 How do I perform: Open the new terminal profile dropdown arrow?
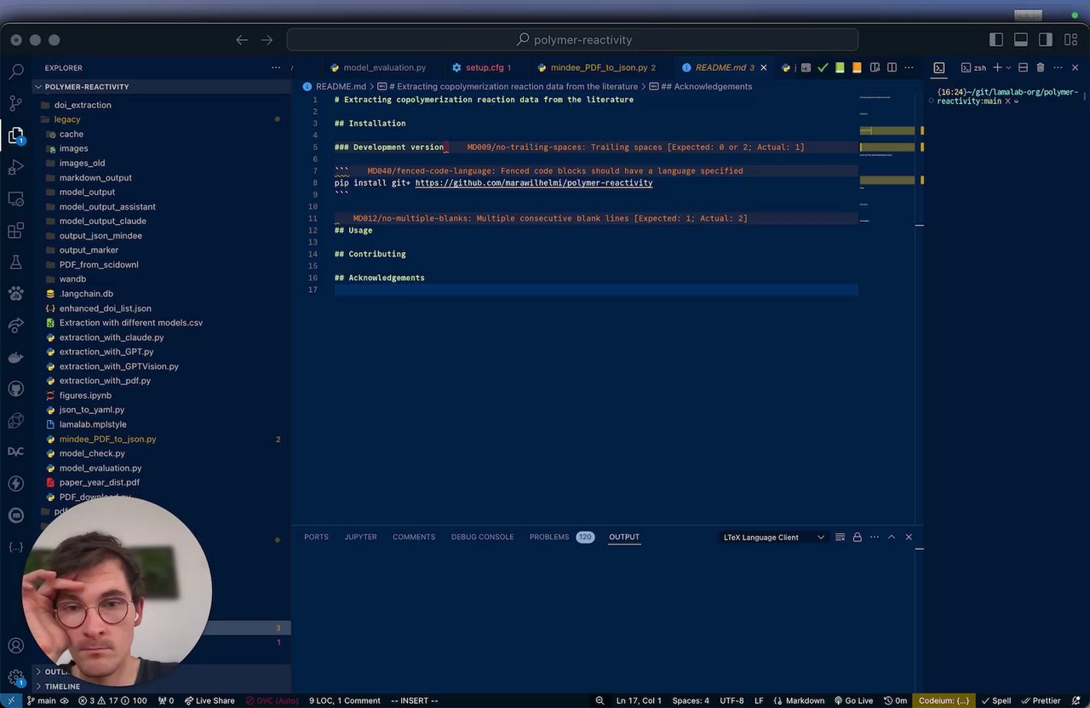point(1008,67)
